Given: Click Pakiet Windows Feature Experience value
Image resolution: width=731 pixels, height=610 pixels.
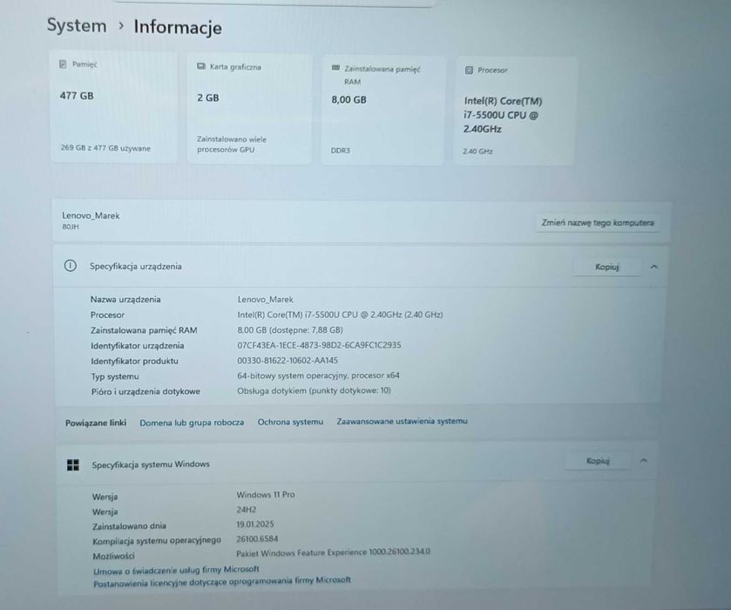Looking at the screenshot, I should (x=333, y=552).
